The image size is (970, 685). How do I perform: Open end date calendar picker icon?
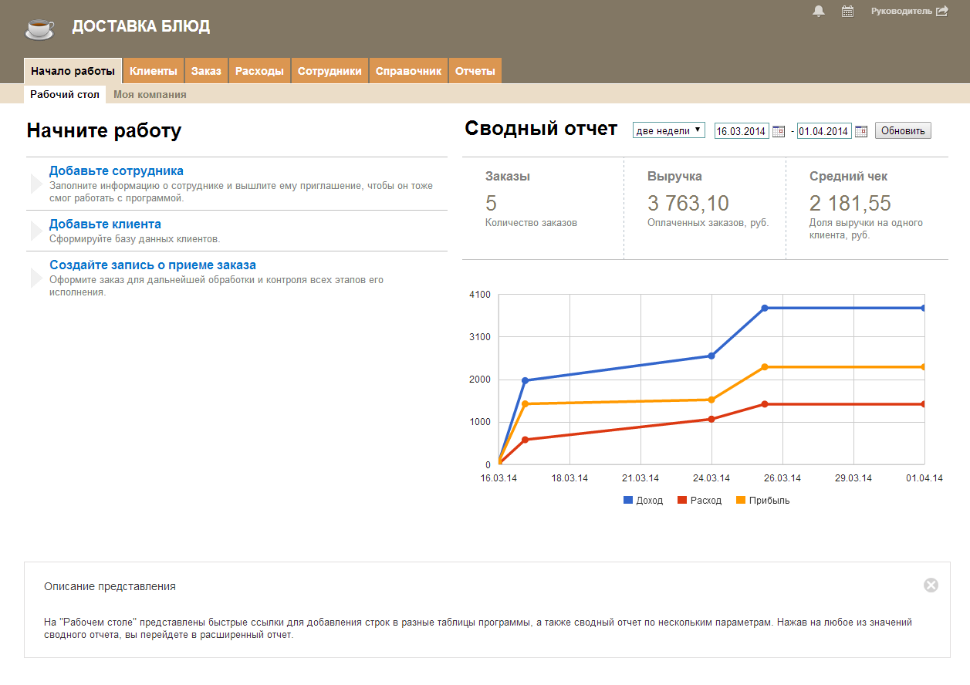pyautogui.click(x=861, y=131)
